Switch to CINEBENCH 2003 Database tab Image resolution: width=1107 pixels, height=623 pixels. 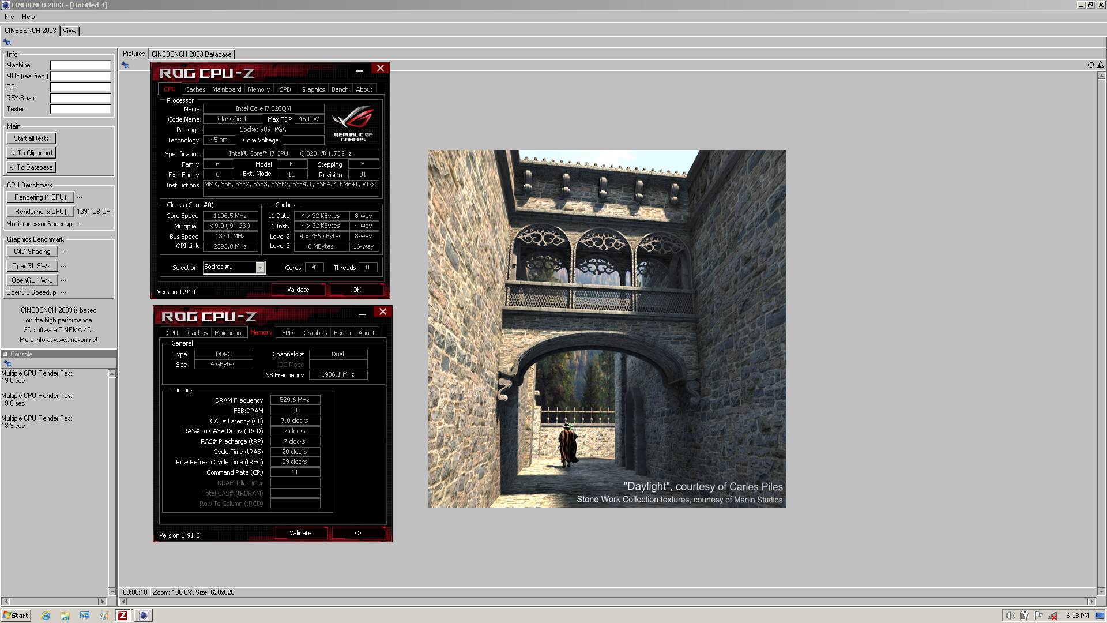pos(191,54)
